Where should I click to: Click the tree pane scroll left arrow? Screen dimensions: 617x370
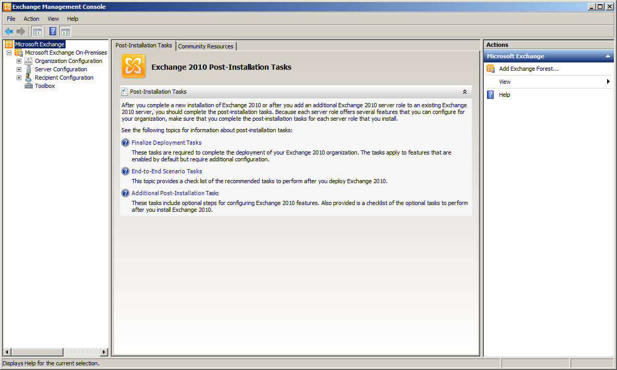(7, 352)
